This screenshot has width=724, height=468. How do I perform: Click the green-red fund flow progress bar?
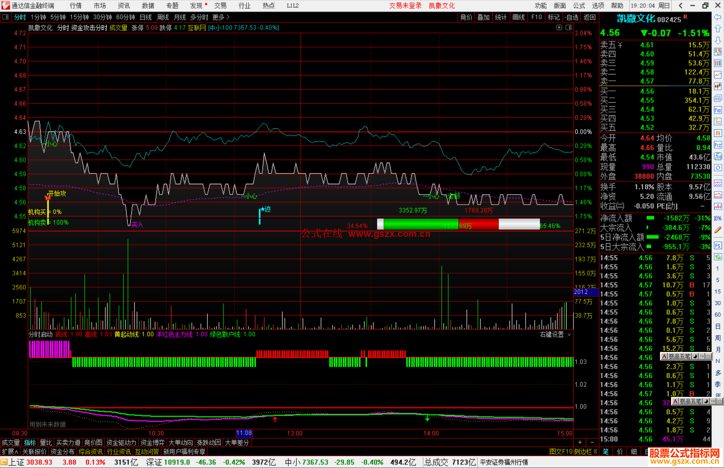pyautogui.click(x=458, y=224)
